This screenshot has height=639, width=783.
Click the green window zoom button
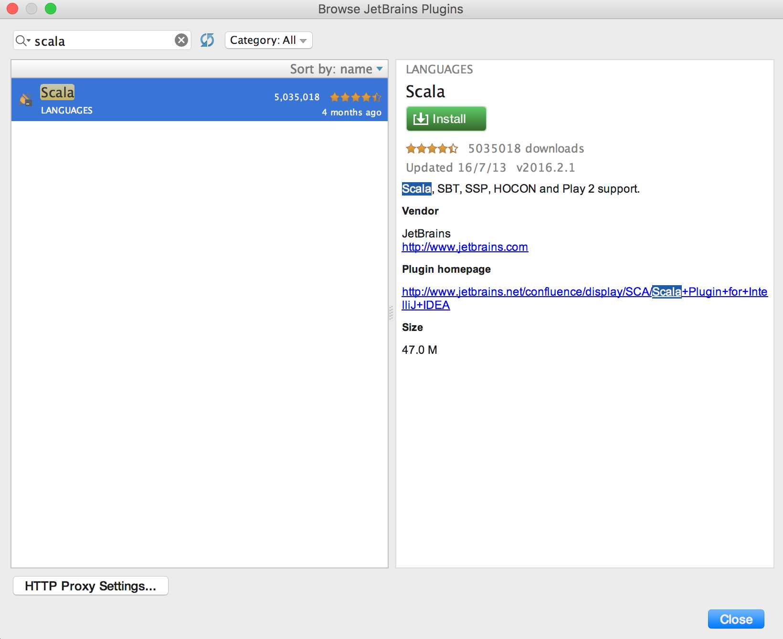[x=50, y=9]
